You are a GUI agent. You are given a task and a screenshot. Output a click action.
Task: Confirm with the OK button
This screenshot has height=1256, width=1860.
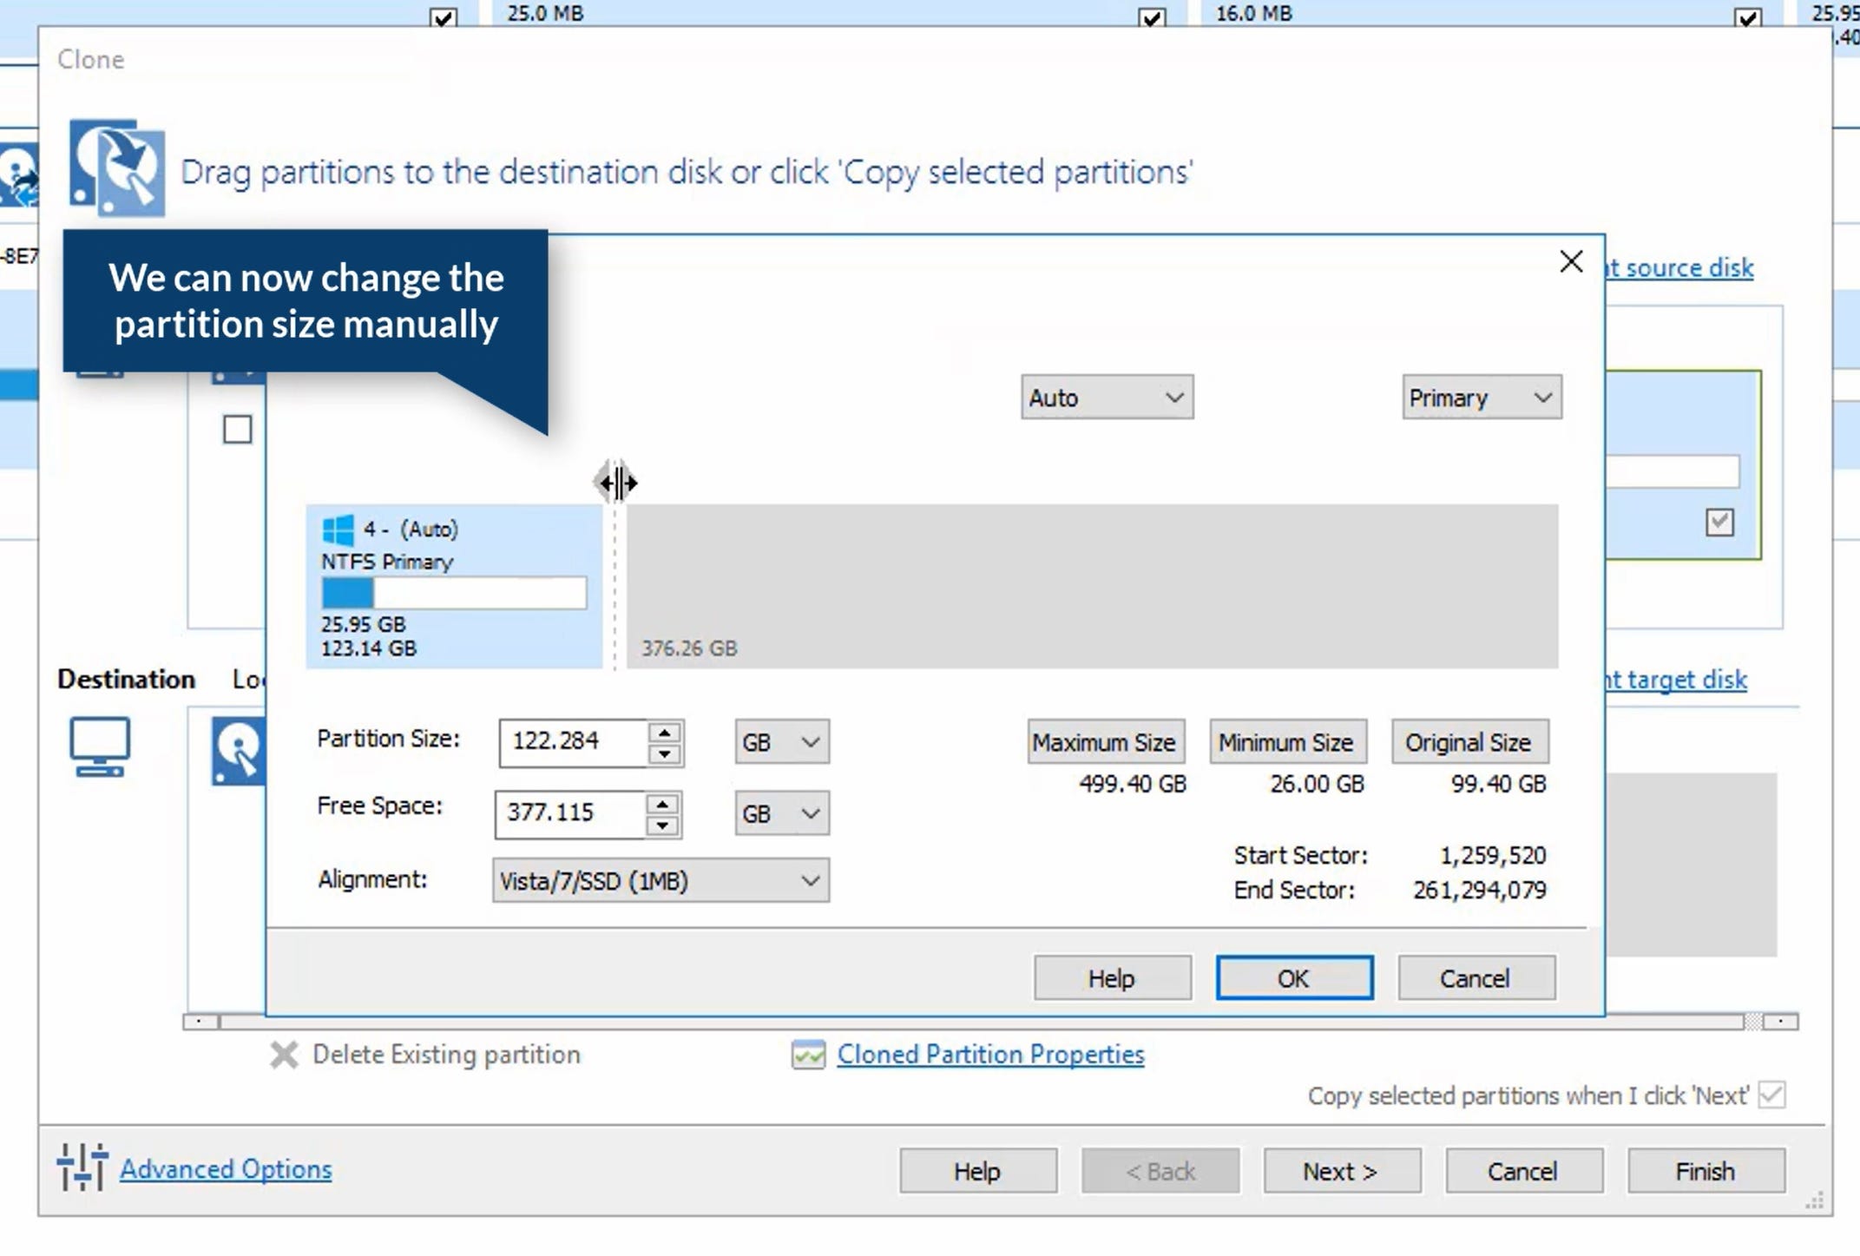coord(1293,978)
